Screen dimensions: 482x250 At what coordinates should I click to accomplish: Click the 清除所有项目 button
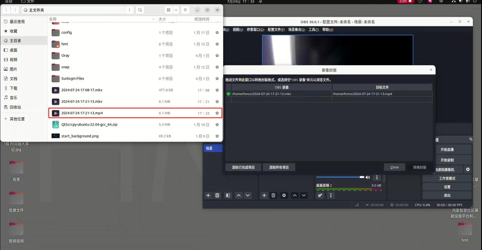pyautogui.click(x=279, y=167)
